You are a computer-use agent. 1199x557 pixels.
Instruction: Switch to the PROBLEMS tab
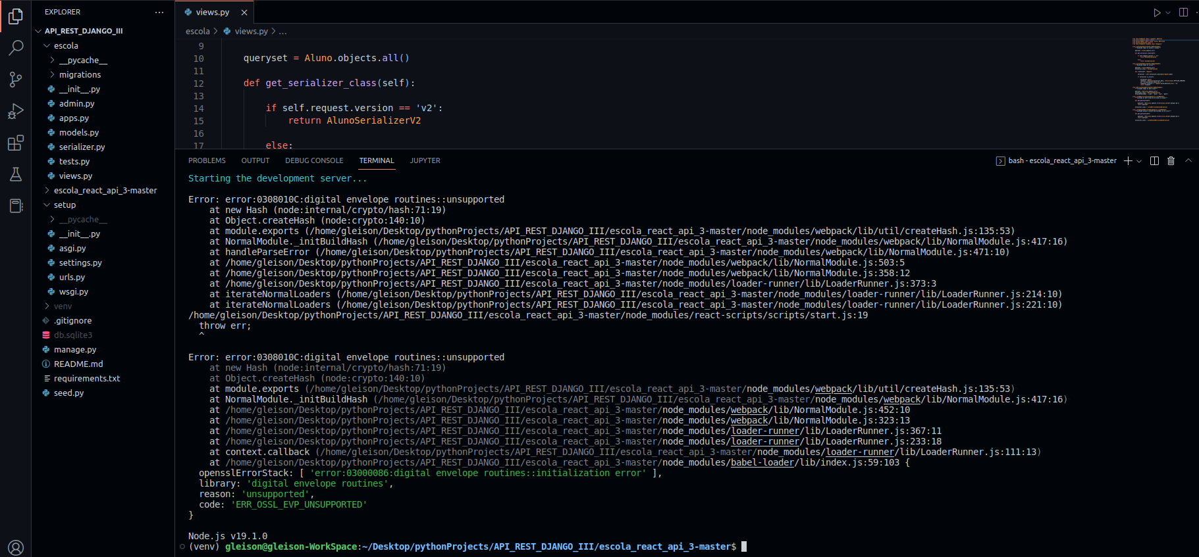[207, 160]
